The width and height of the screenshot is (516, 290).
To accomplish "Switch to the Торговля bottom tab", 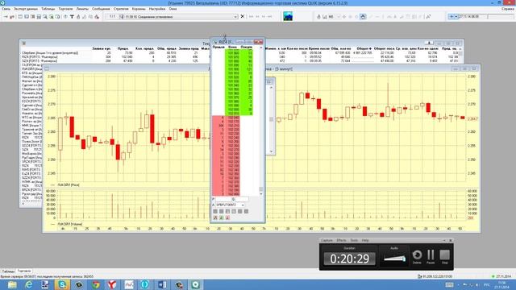I will (24, 271).
